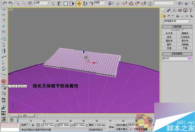This screenshot has height=132, width=195.
Task: Switch to the Motion panel tab
Action: (180, 10)
